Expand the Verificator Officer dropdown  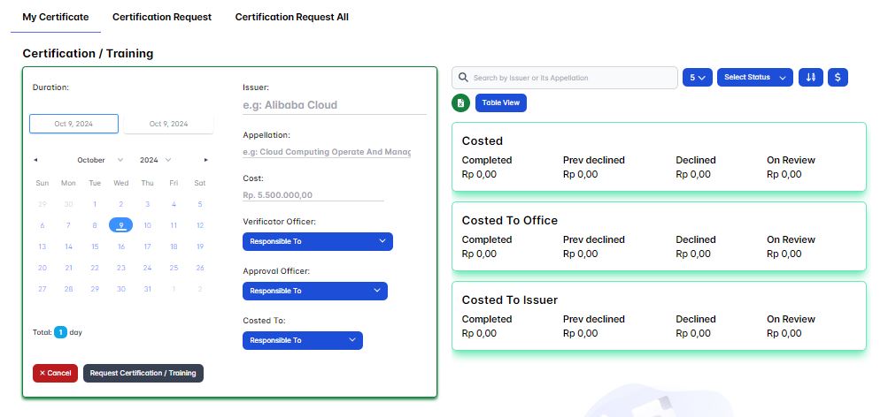point(317,241)
